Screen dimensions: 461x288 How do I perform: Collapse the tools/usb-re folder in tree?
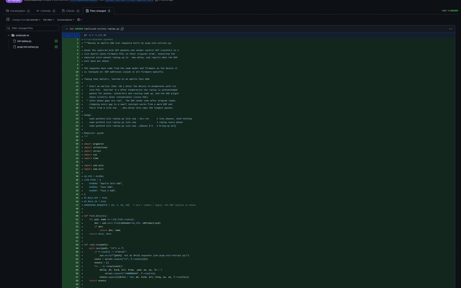pos(9,35)
